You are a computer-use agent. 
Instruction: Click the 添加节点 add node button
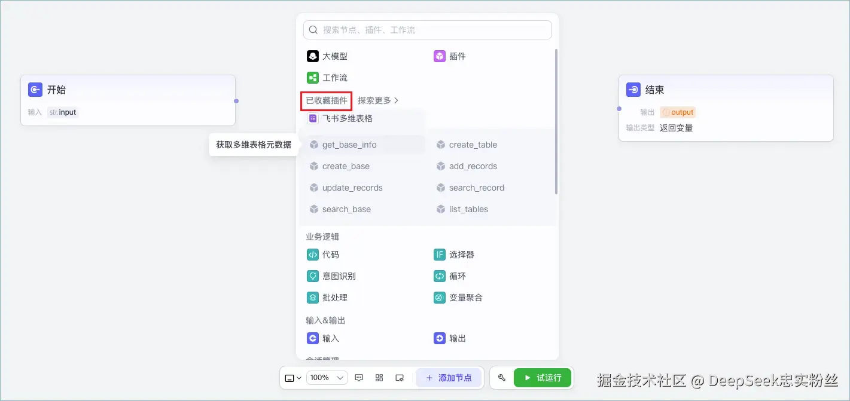pos(449,378)
